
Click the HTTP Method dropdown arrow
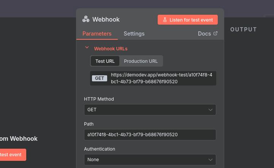tap(211, 110)
